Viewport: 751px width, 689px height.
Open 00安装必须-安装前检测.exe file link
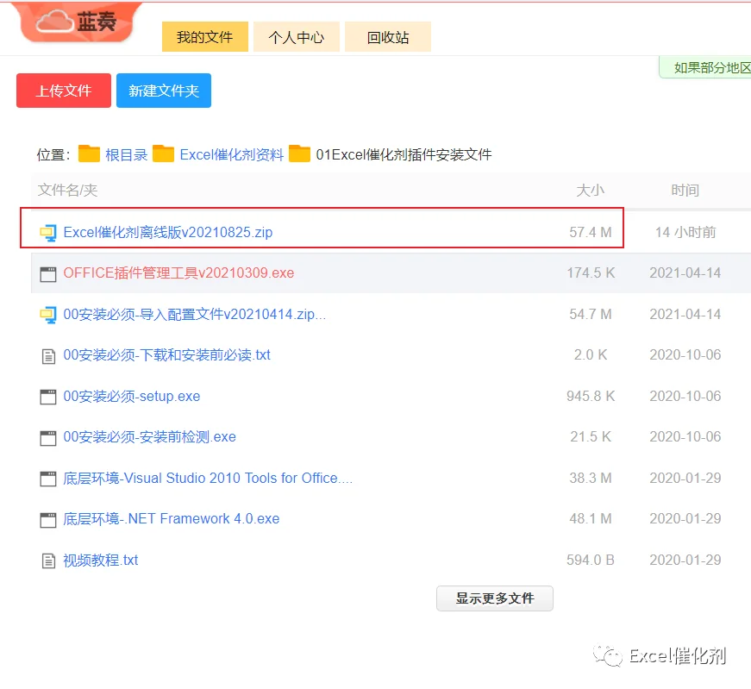149,437
